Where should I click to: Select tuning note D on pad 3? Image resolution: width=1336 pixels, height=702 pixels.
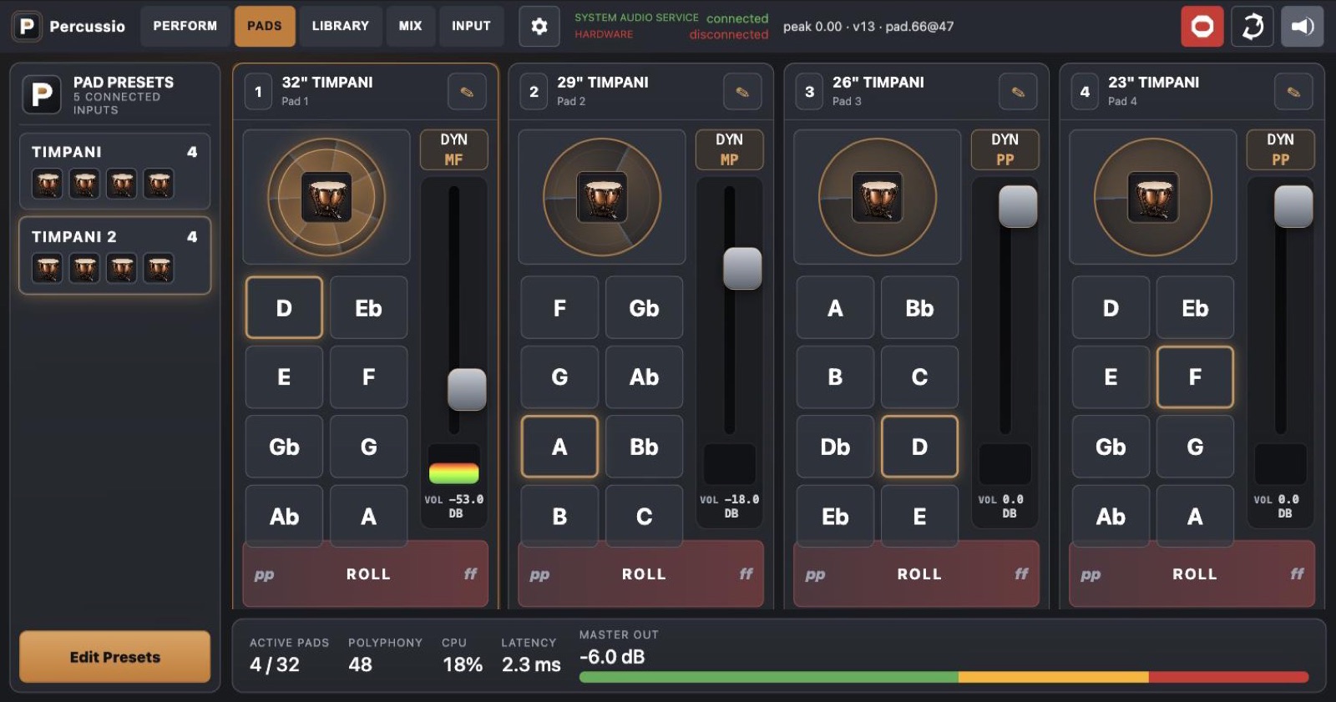(x=919, y=447)
